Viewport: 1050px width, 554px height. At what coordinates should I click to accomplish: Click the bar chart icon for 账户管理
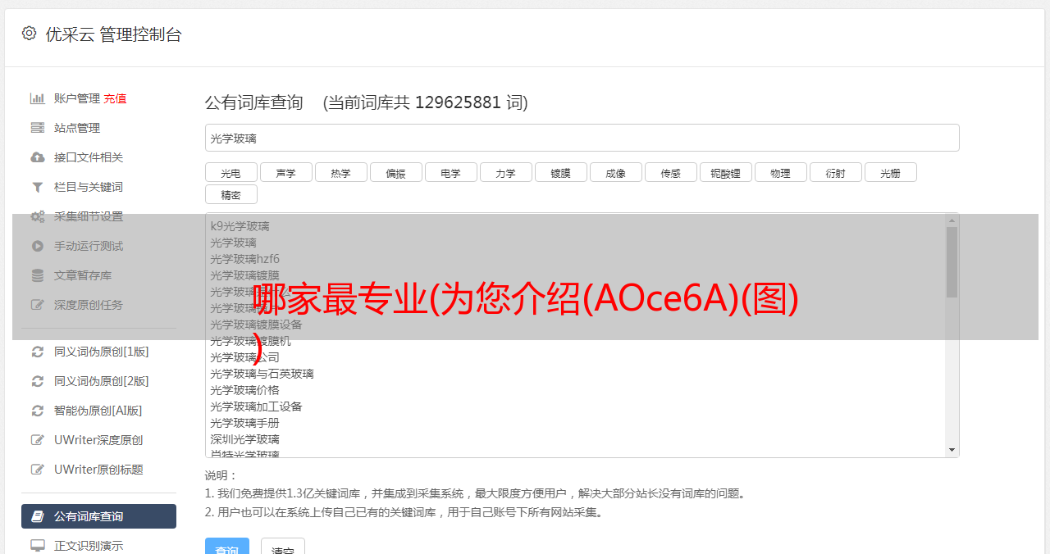pyautogui.click(x=37, y=98)
